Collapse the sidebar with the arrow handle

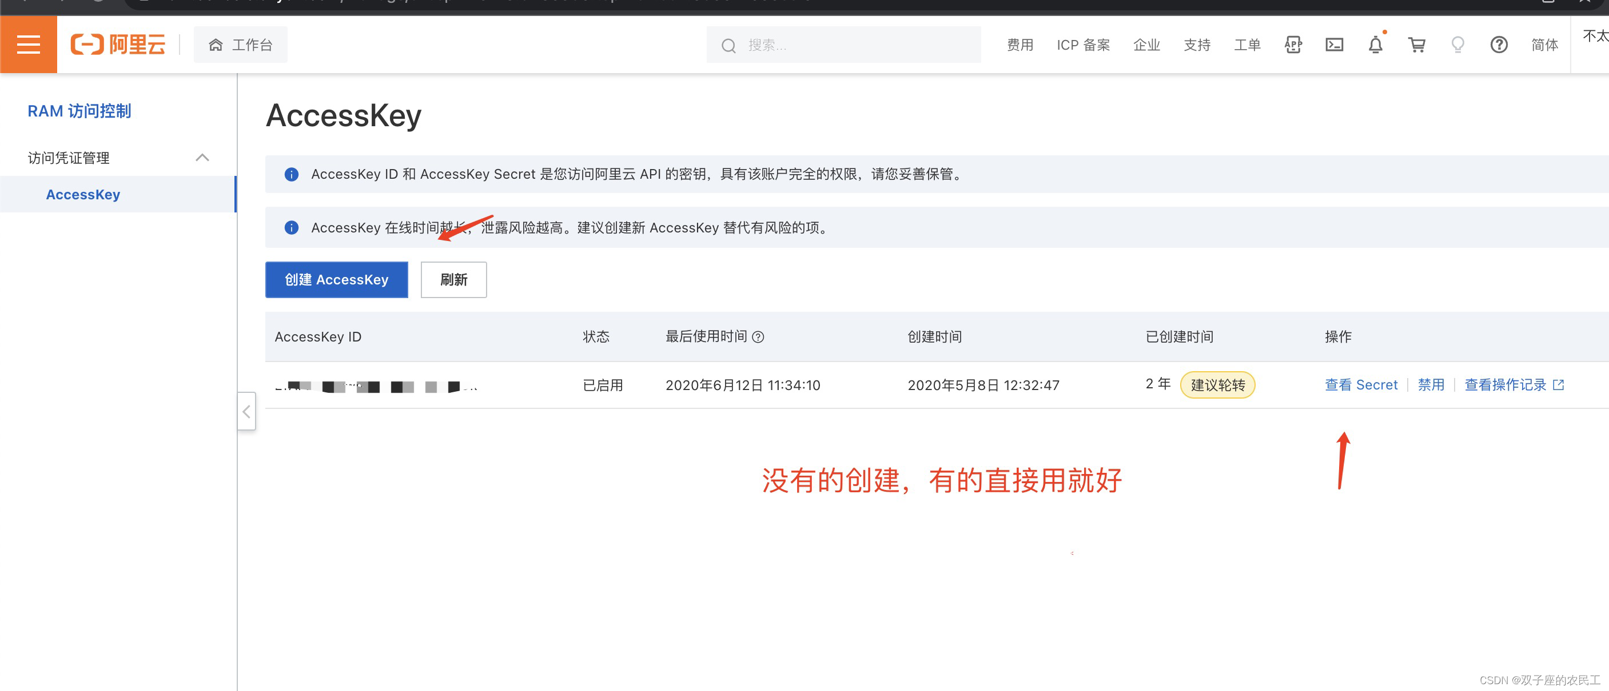tap(246, 411)
